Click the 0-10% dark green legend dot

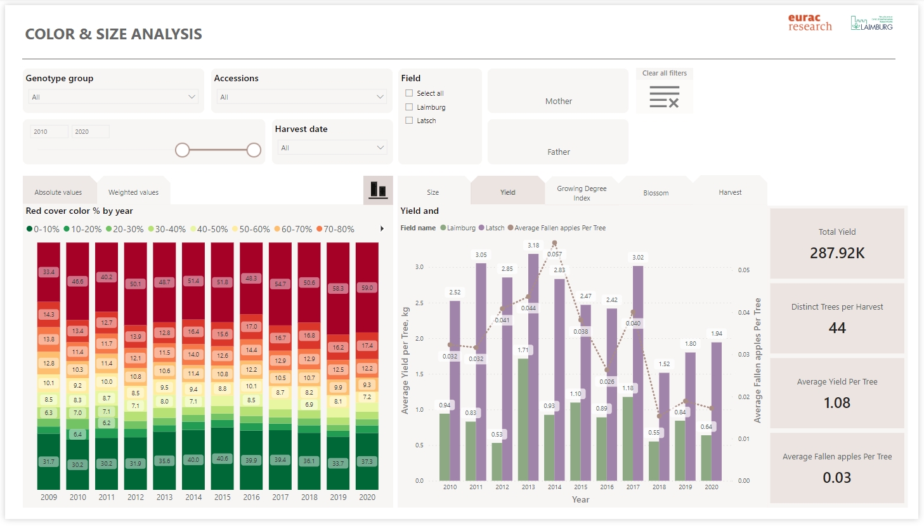[29, 229]
